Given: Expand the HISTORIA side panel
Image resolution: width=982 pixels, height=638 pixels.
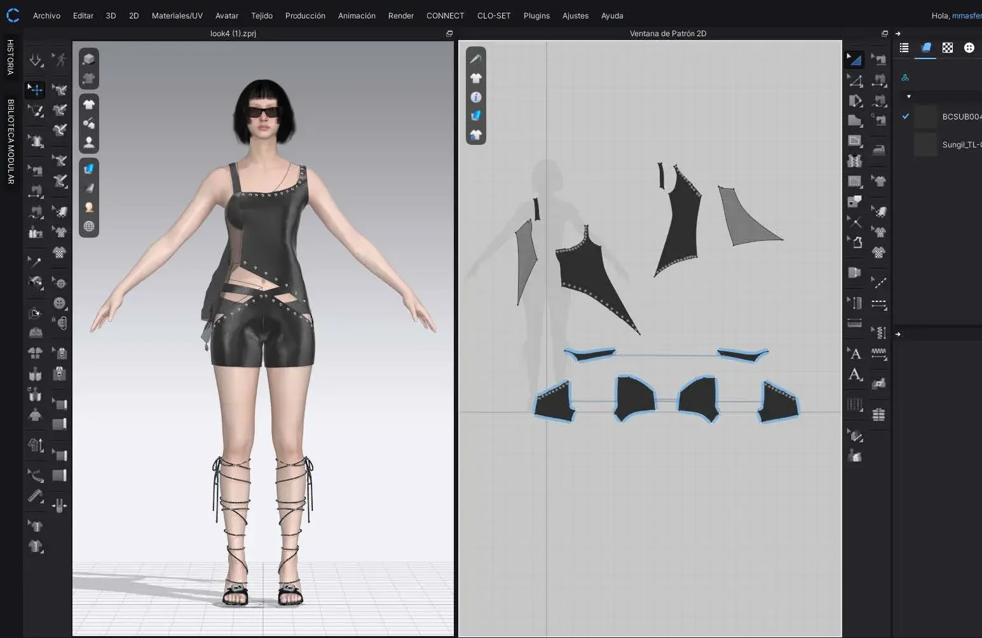Looking at the screenshot, I should (10, 57).
